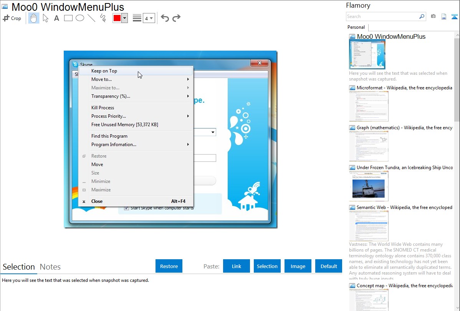Pick the freehand scribble tool
This screenshot has width=460, height=311.
[103, 18]
